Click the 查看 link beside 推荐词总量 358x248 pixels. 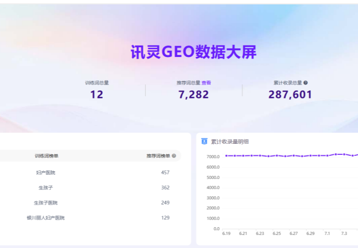pyautogui.click(x=206, y=83)
